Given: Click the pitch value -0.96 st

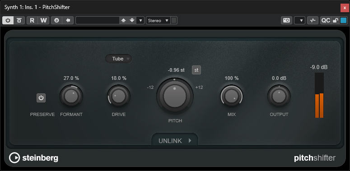Looking at the screenshot, I should 176,70.
